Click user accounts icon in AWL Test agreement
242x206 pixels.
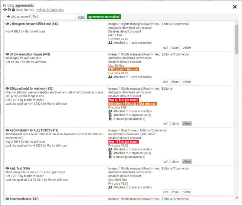110,187
